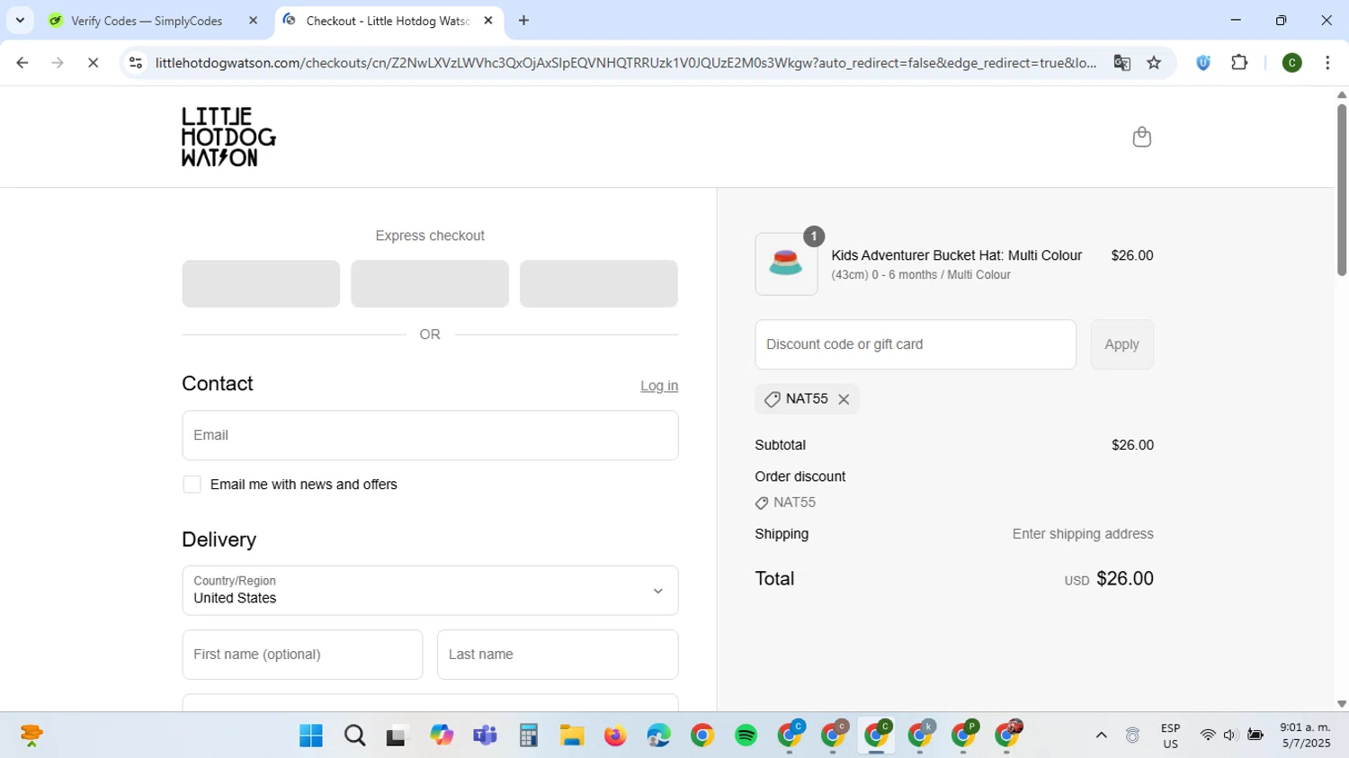1349x758 pixels.
Task: Click the ESP US language indicator
Action: pyautogui.click(x=1170, y=736)
